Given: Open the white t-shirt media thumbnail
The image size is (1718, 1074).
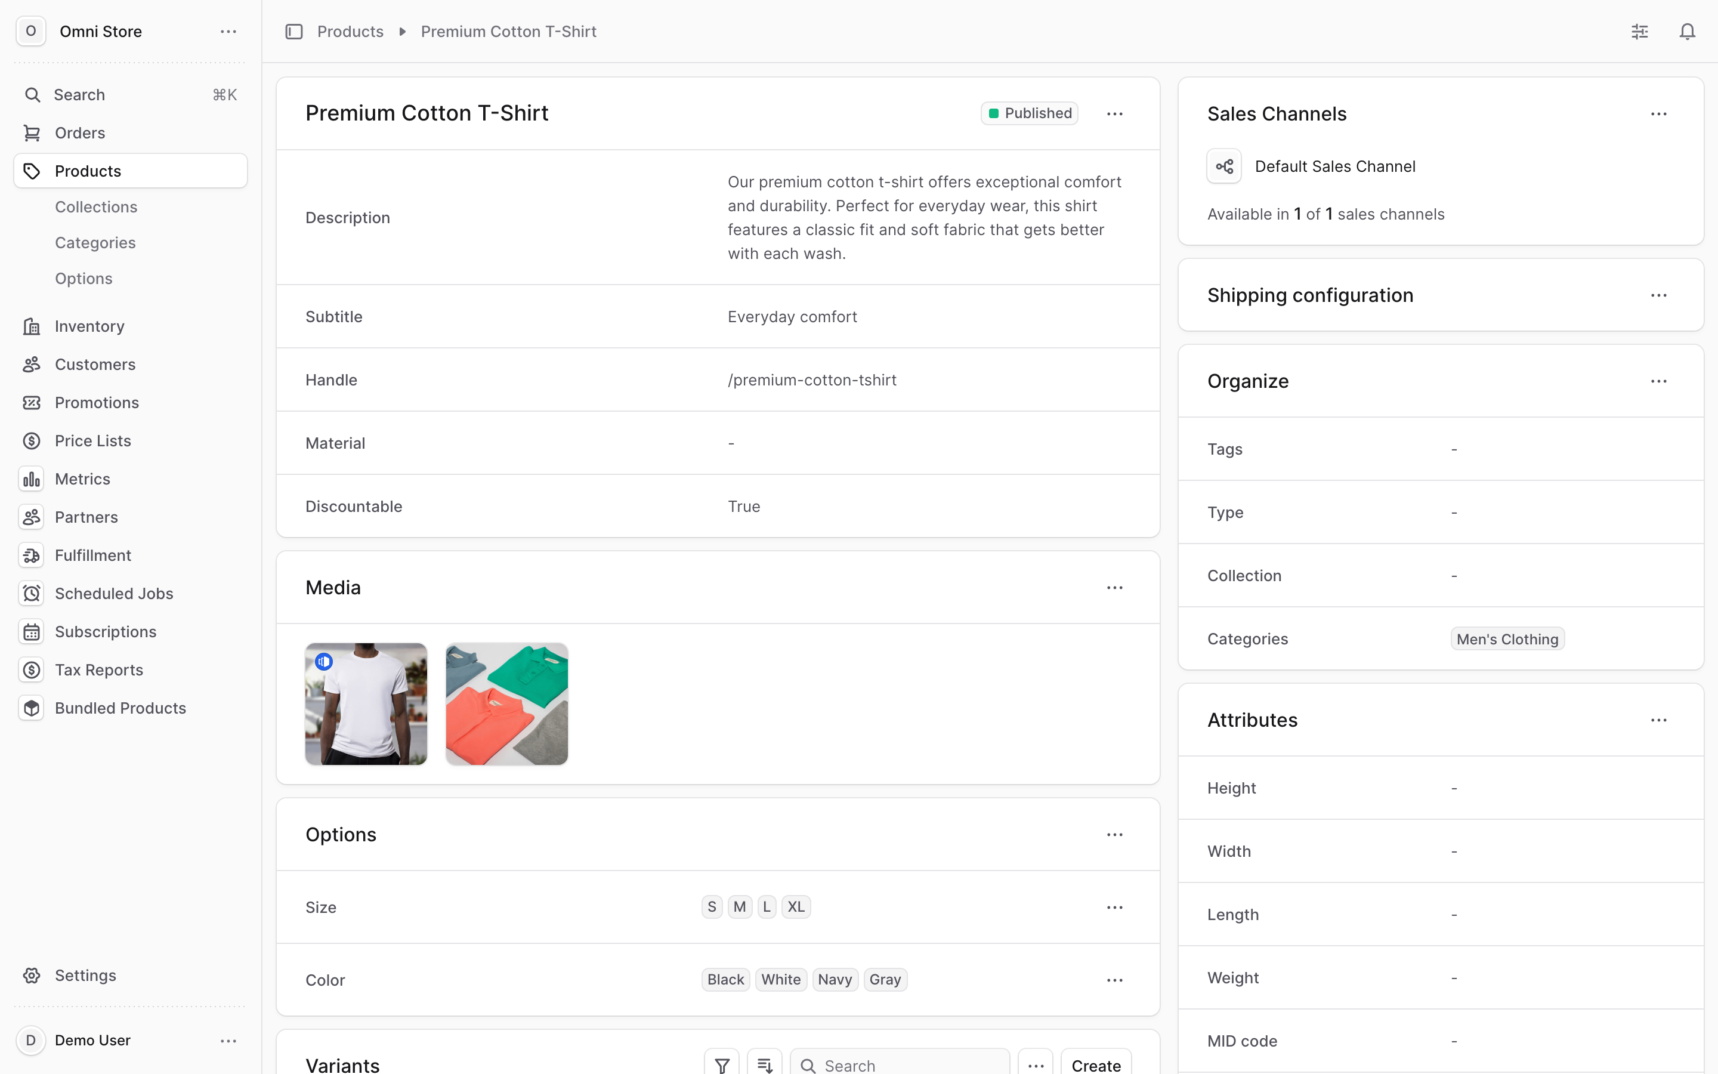Looking at the screenshot, I should click(366, 704).
